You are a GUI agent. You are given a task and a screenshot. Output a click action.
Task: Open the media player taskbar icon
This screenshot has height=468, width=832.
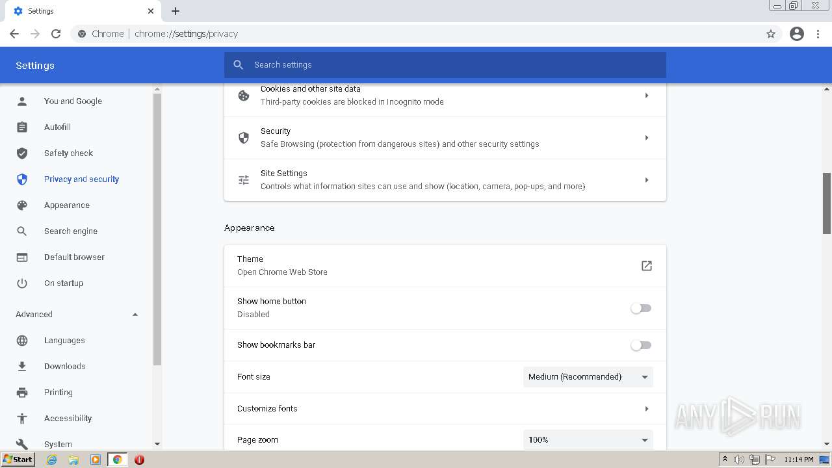(x=96, y=460)
